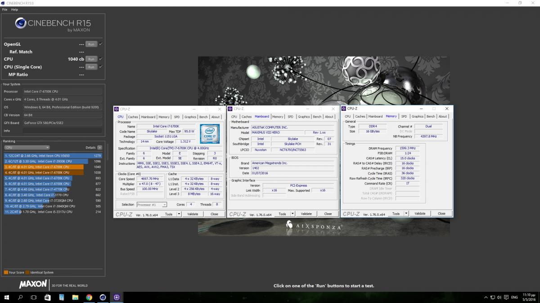Click Close button in left CPU-Z window

coord(214,214)
